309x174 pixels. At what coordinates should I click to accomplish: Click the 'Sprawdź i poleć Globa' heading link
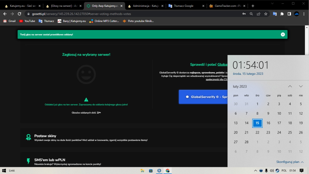point(209,65)
